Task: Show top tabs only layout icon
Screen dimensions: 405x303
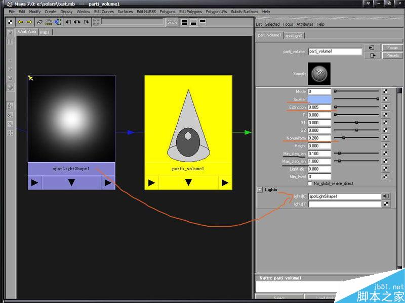Action: 203,22
